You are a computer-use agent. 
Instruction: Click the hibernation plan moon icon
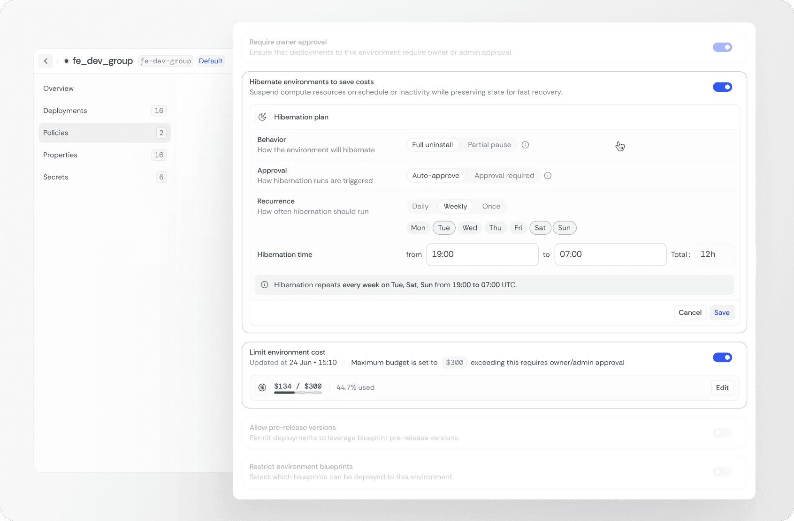262,117
